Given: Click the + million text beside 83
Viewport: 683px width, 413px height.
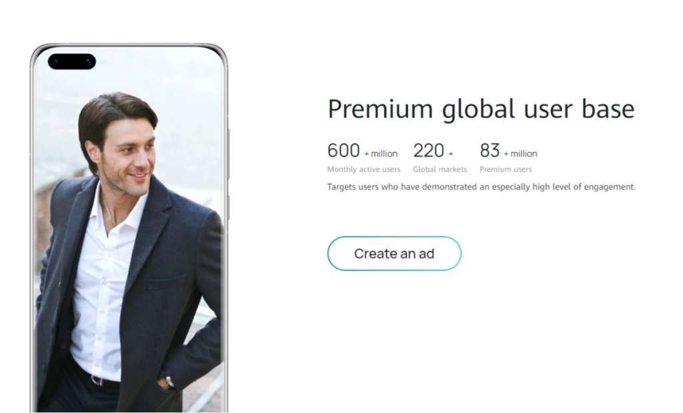Looking at the screenshot, I should point(520,154).
